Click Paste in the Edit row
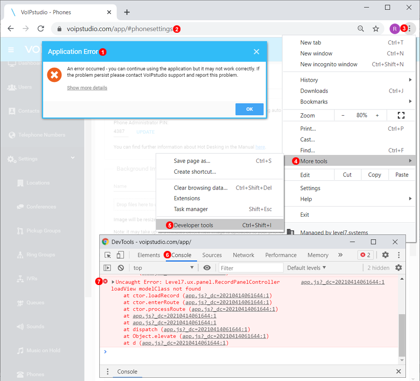The width and height of the screenshot is (420, 381). (x=402, y=175)
